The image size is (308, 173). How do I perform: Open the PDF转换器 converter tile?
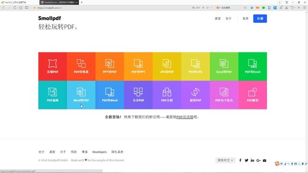coord(81,66)
